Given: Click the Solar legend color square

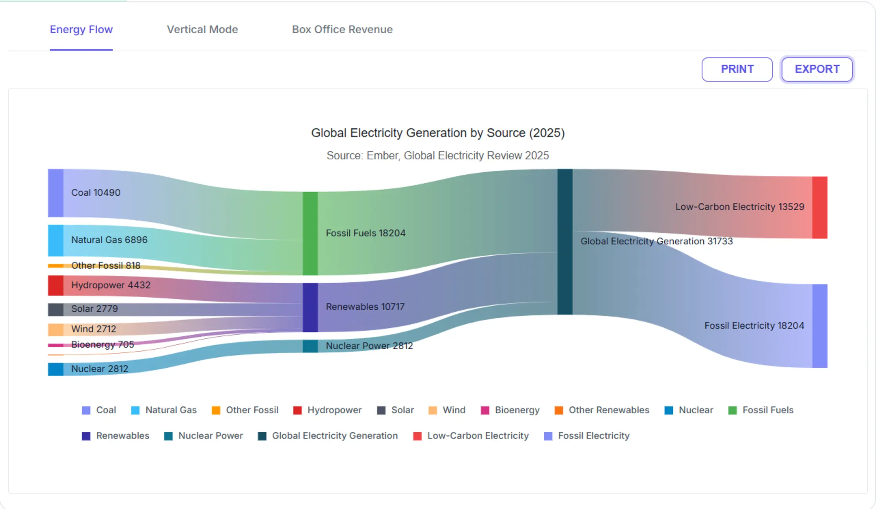Looking at the screenshot, I should 381,410.
